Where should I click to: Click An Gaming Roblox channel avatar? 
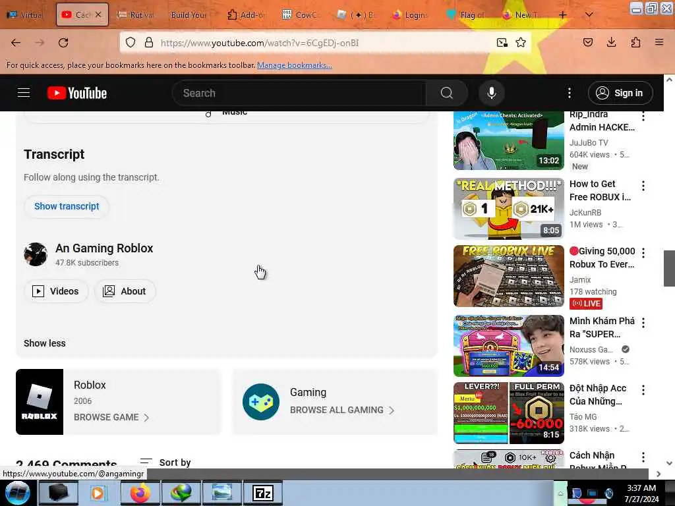(36, 254)
